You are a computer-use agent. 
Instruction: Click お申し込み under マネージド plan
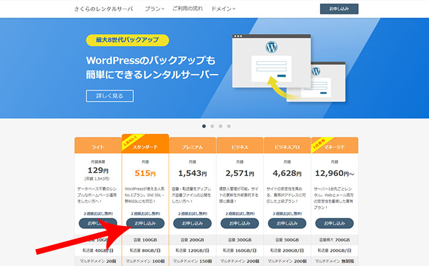pyautogui.click(x=334, y=224)
